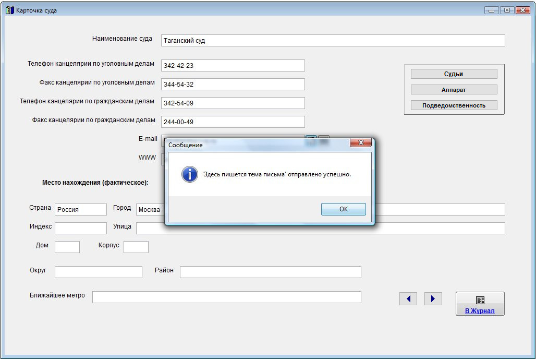Click the Корпус input field
The image size is (536, 359).
(136, 247)
